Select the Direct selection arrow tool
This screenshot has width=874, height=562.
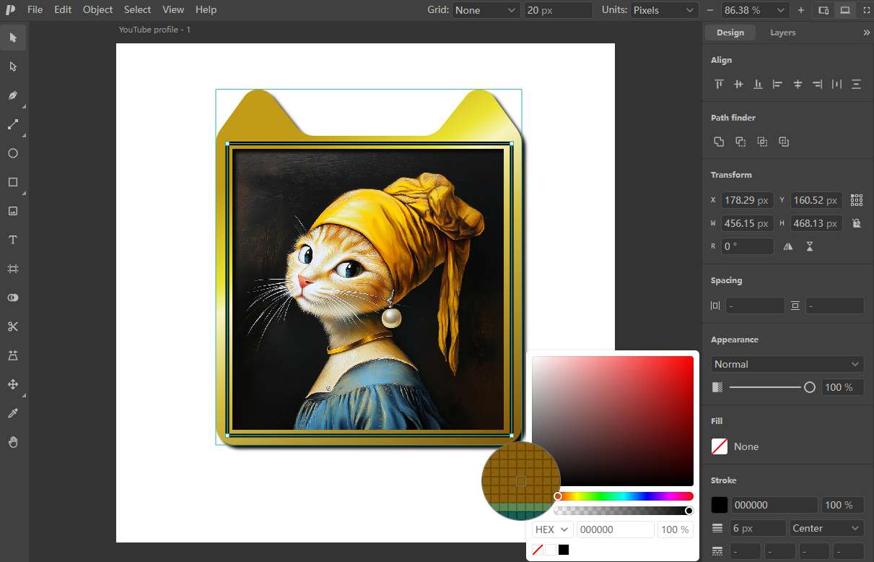point(13,66)
